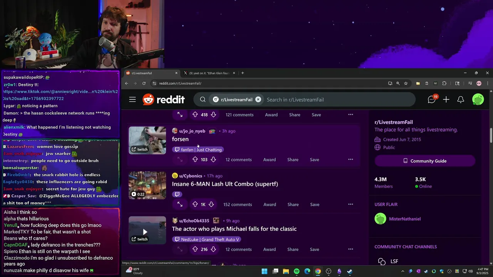Open 12 comments on the forsen post
The width and height of the screenshot is (493, 277).
click(x=239, y=160)
